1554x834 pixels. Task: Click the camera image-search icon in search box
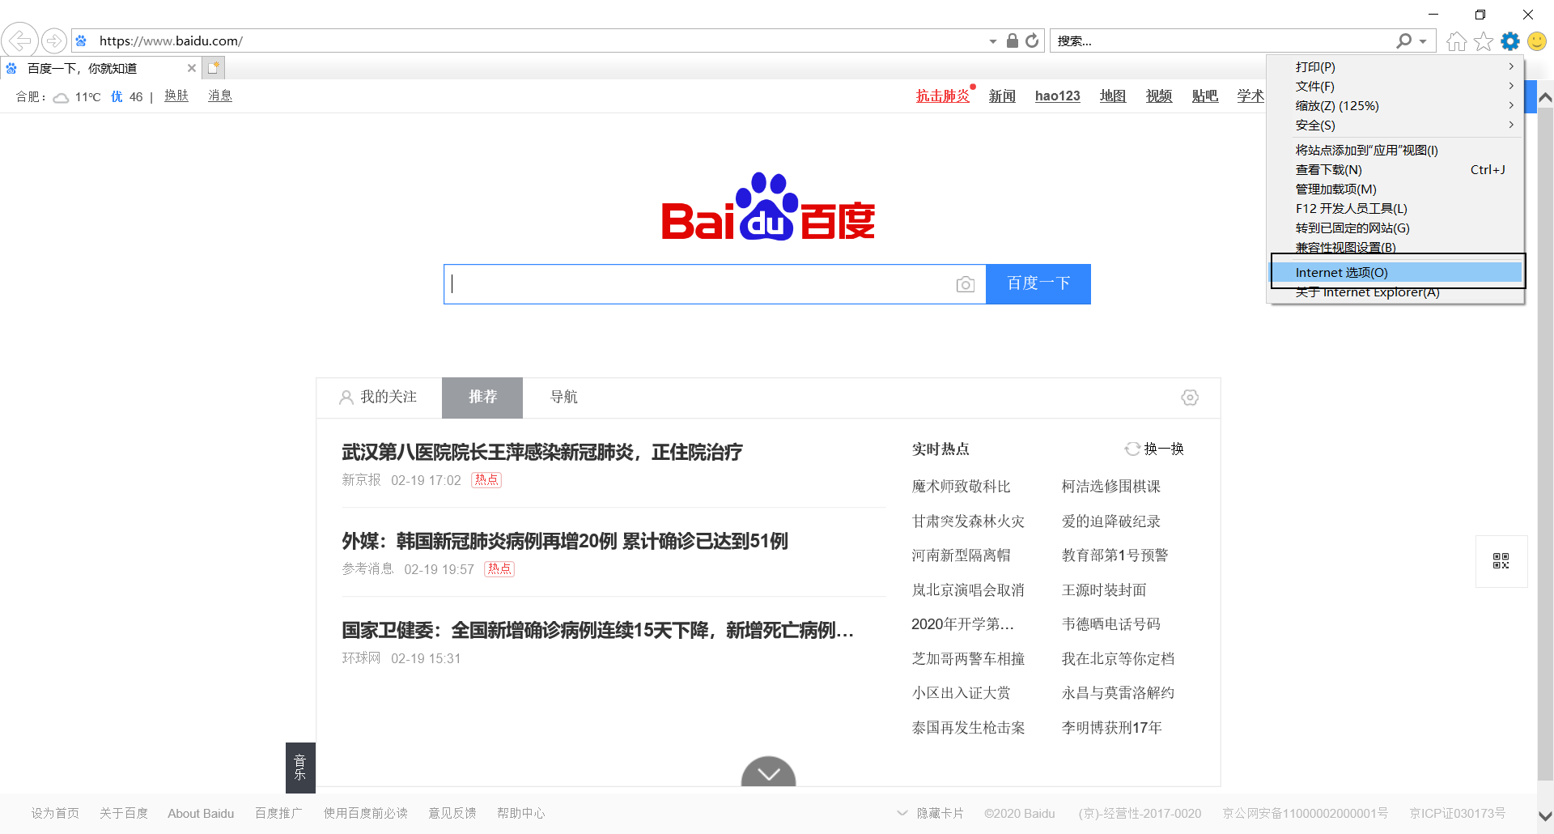[966, 284]
